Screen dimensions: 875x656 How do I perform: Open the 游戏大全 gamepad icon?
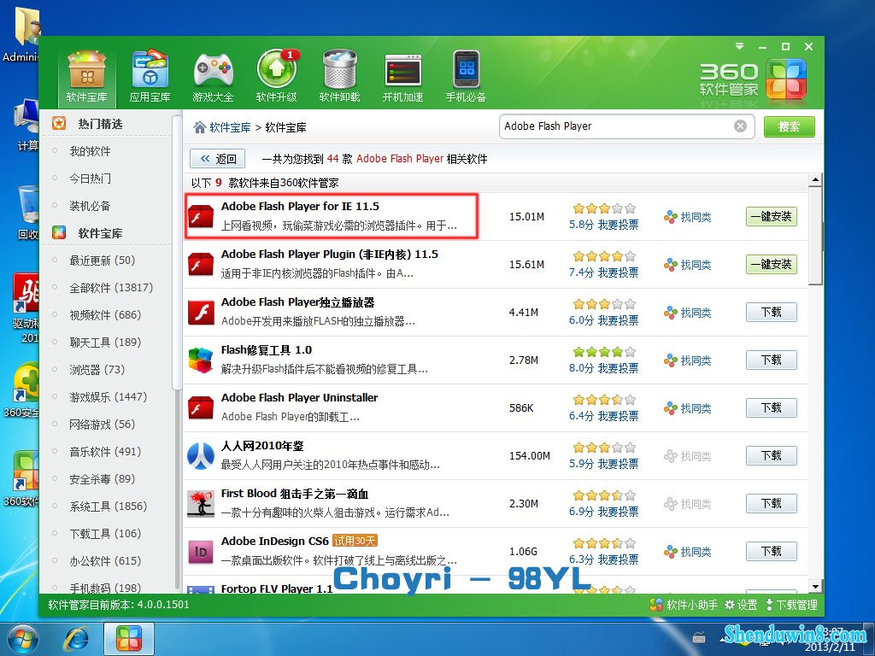coord(213,77)
